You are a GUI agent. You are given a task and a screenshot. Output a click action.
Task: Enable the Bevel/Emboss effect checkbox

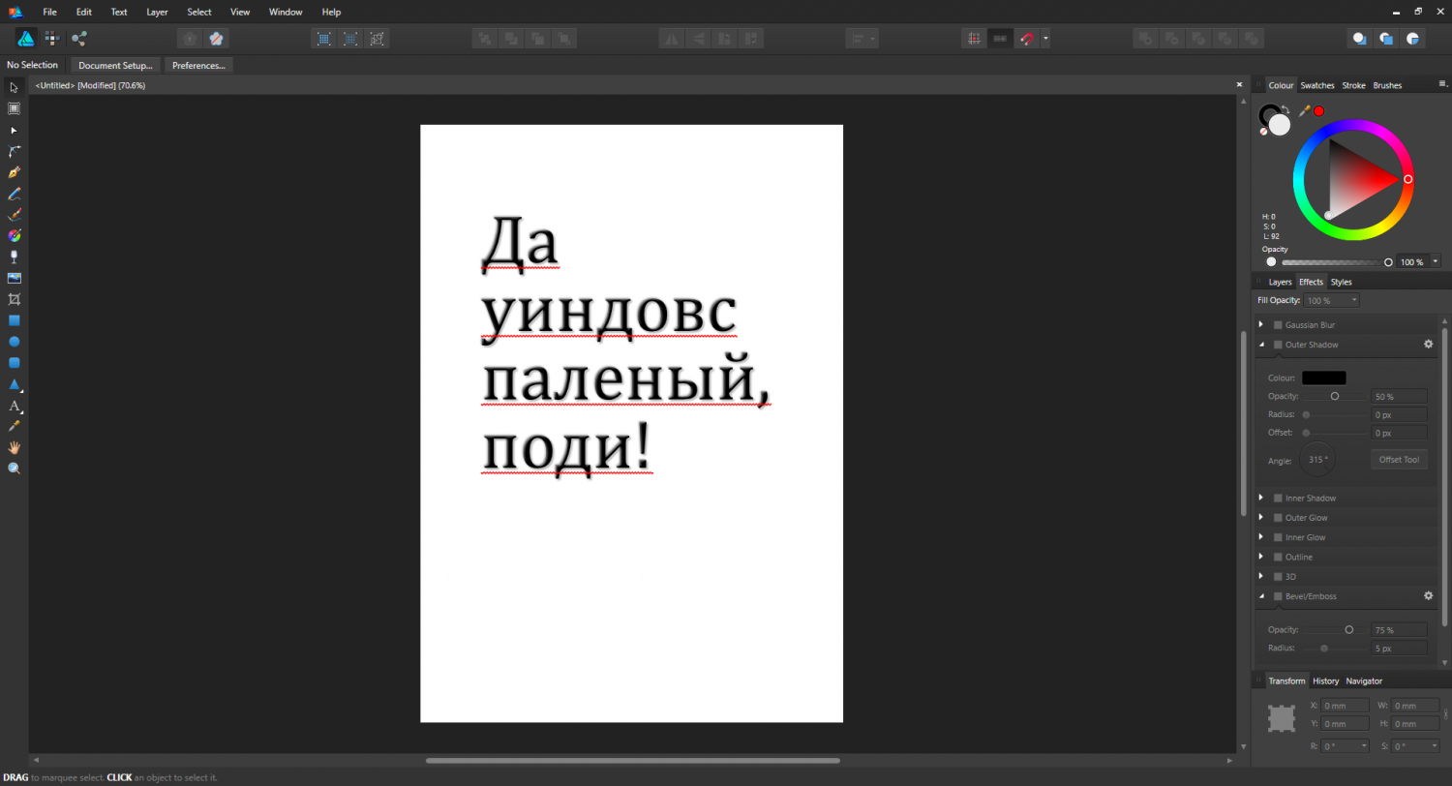click(1278, 596)
